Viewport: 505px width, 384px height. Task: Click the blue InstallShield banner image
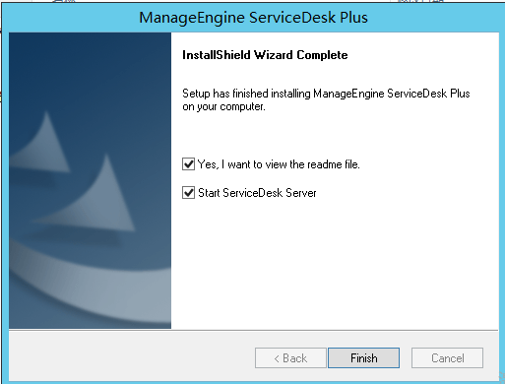pos(90,180)
